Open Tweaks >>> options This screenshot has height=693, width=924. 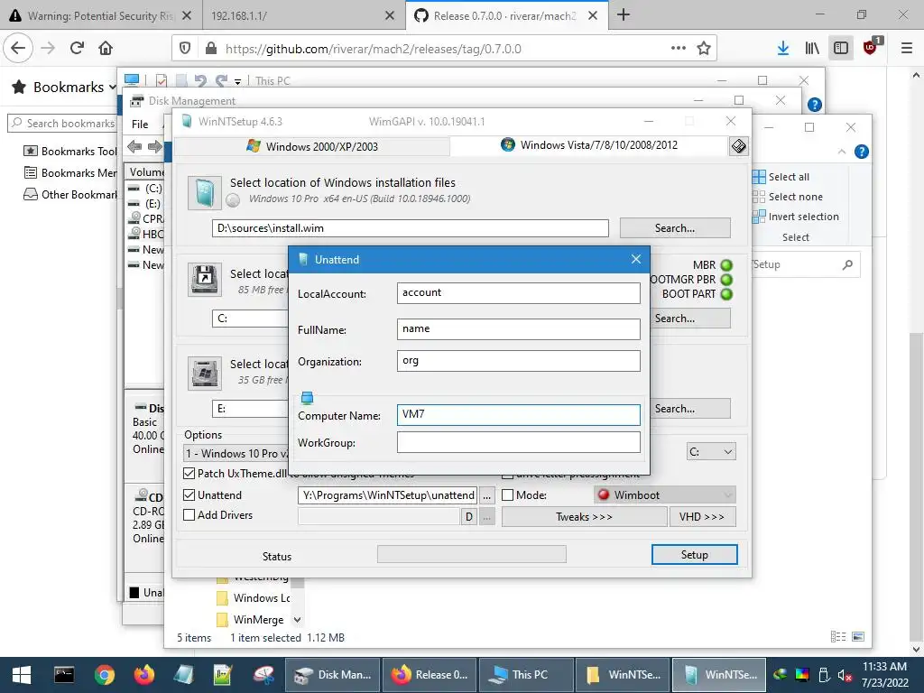tap(584, 517)
